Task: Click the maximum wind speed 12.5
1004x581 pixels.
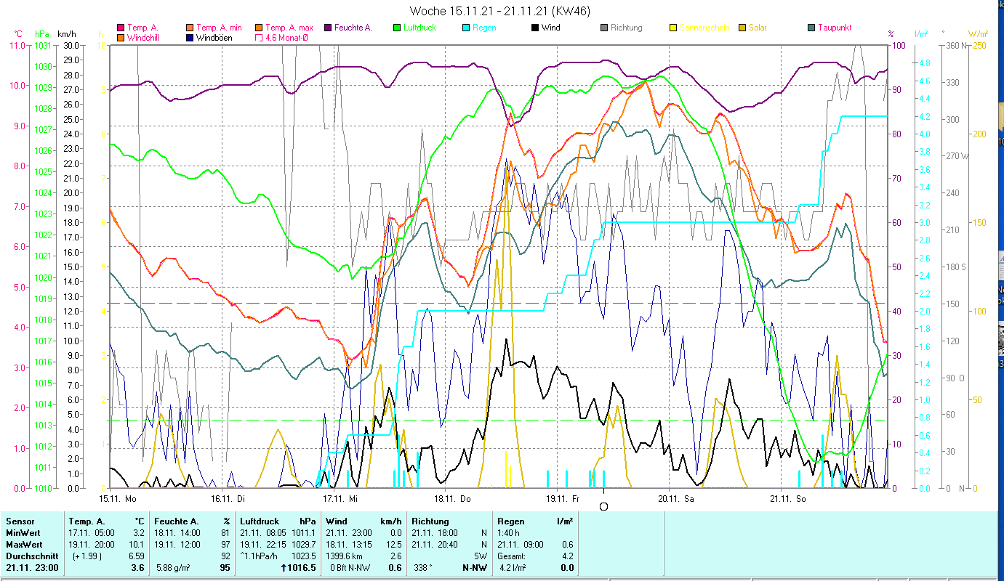Action: click(394, 545)
